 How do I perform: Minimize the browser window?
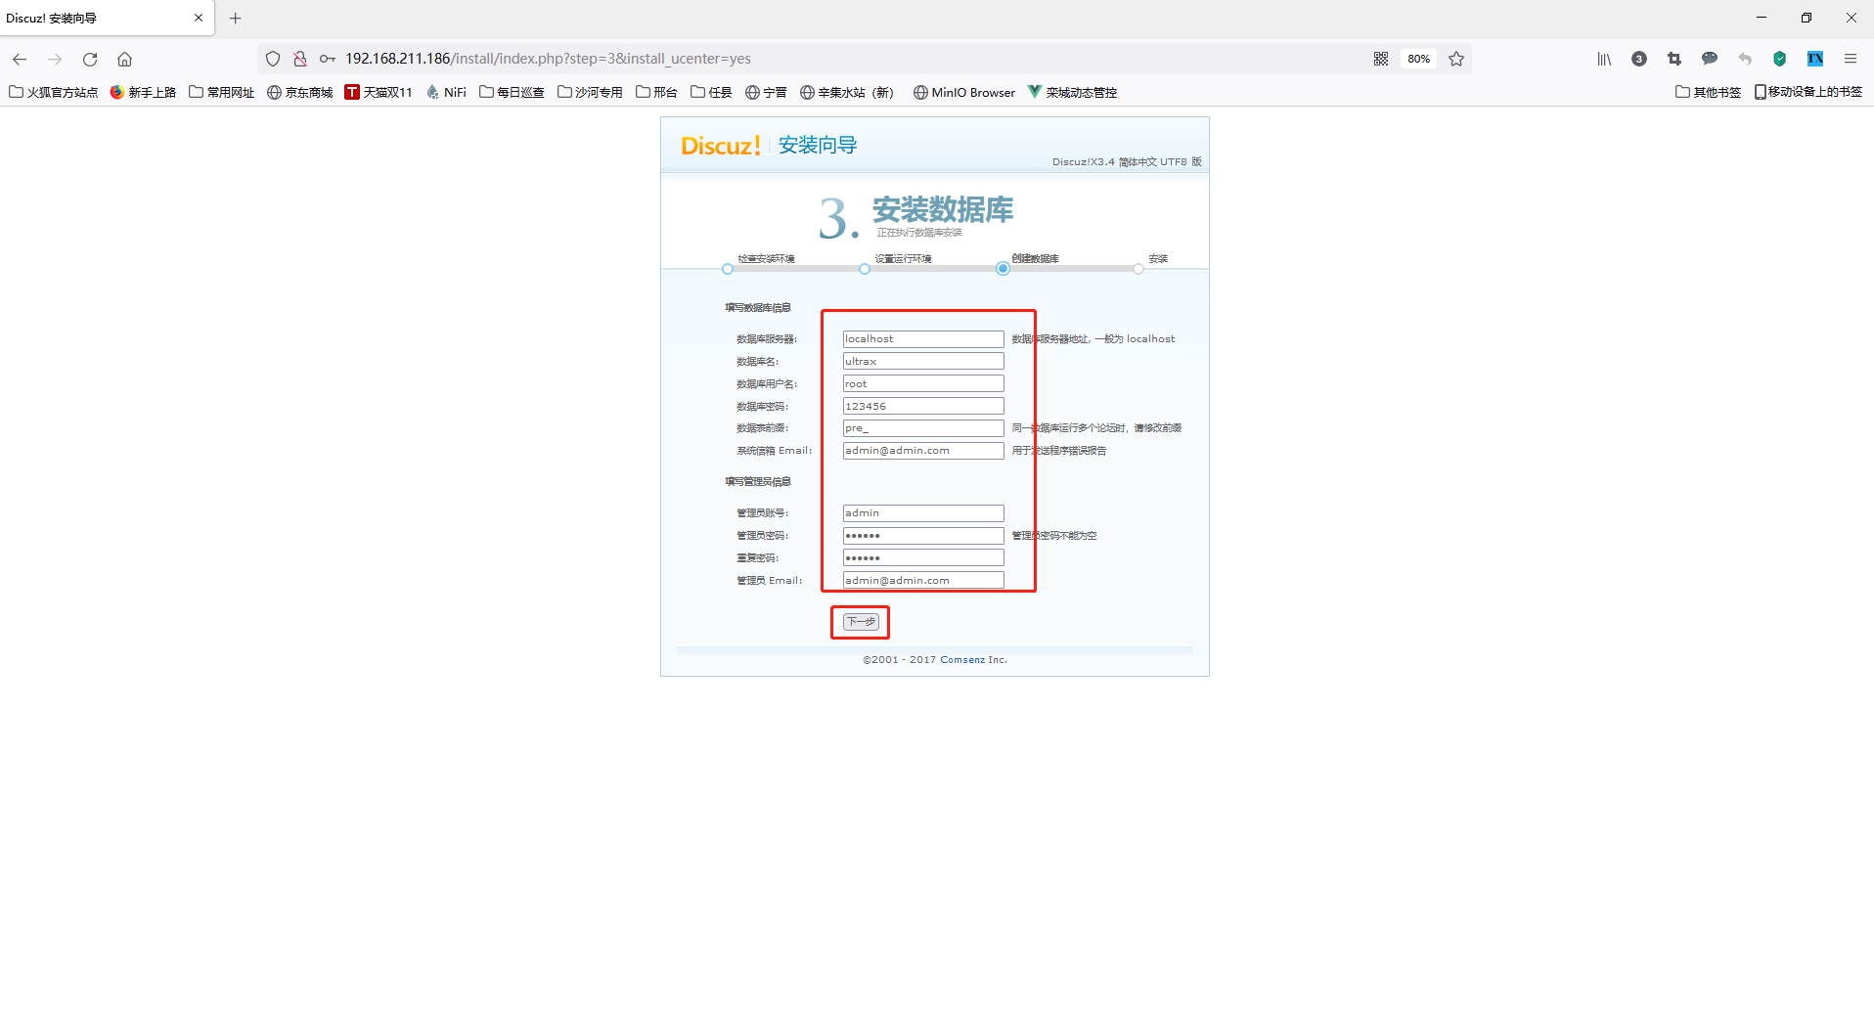click(x=1762, y=18)
